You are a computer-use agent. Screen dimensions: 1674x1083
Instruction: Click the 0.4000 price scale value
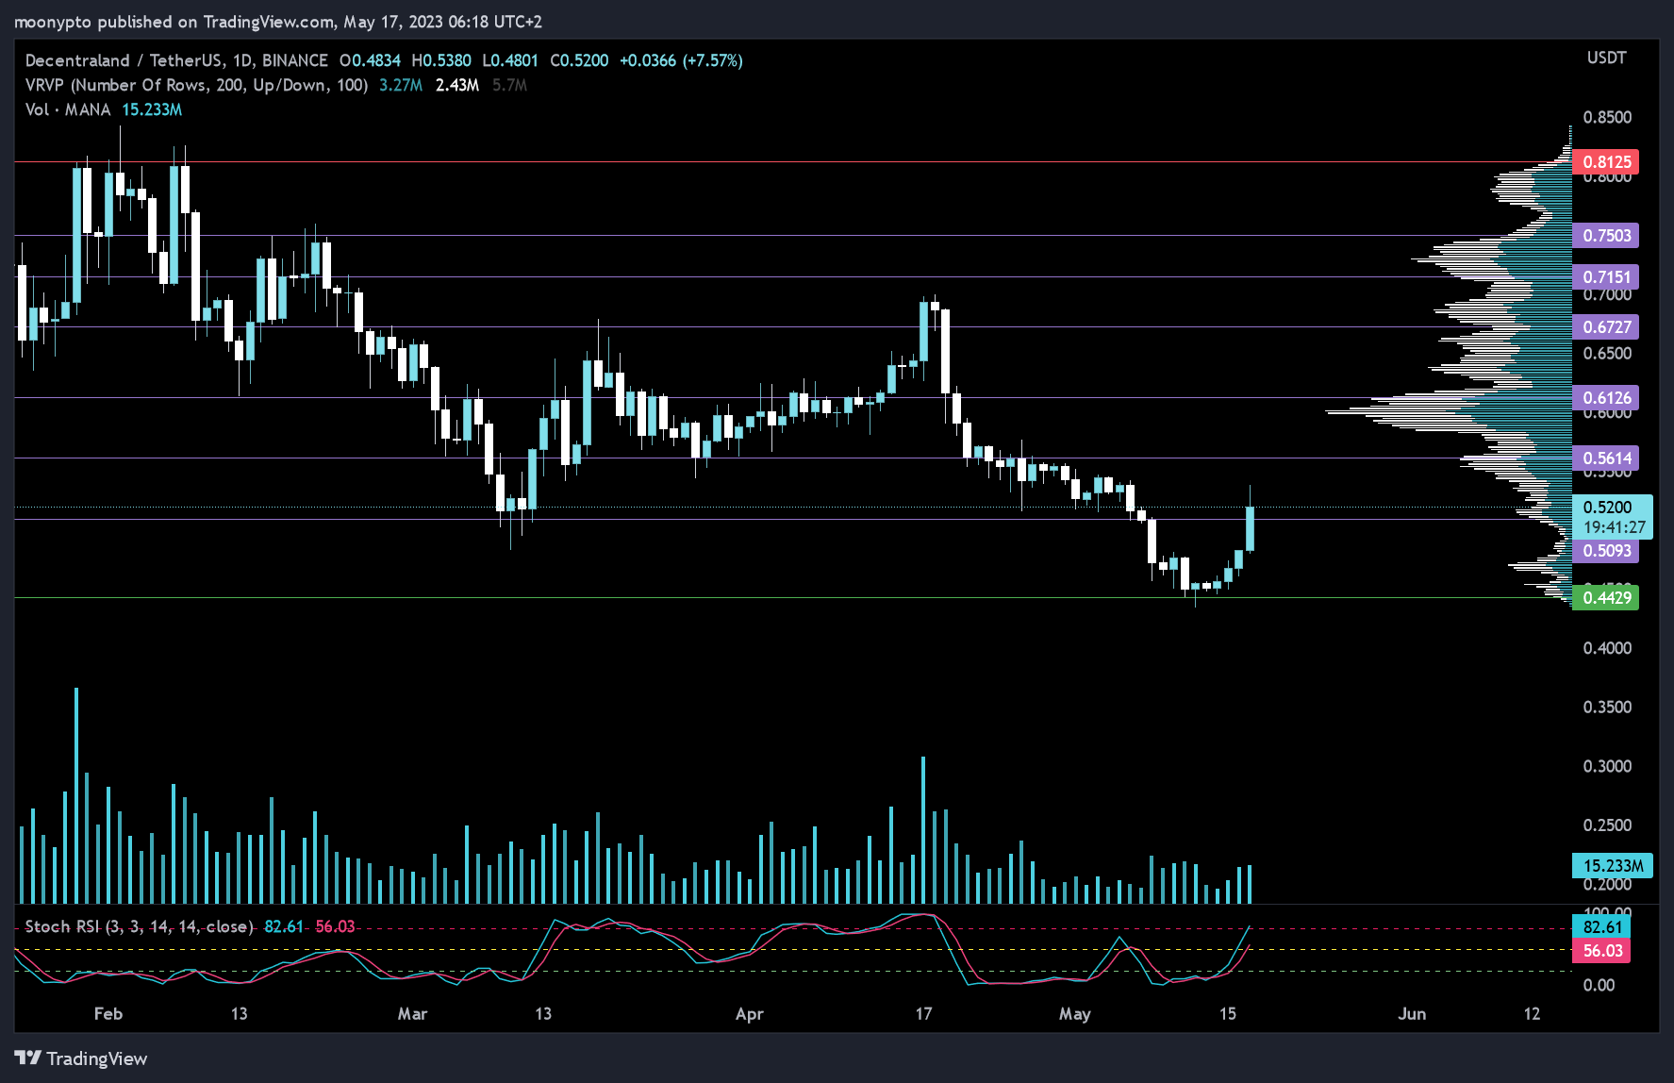1607,649
